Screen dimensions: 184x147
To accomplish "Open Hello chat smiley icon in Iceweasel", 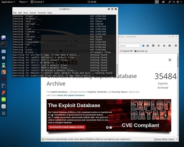I will [x=170, y=46].
